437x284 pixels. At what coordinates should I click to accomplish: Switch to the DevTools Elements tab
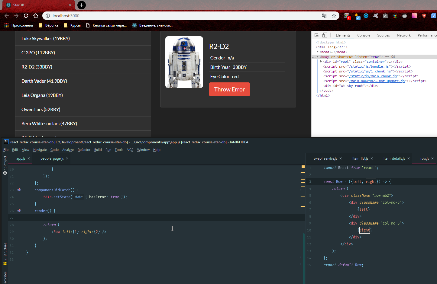343,35
